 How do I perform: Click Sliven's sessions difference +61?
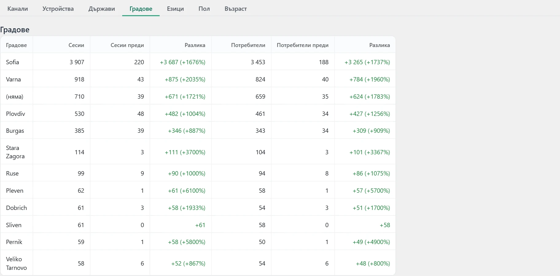(x=200, y=225)
